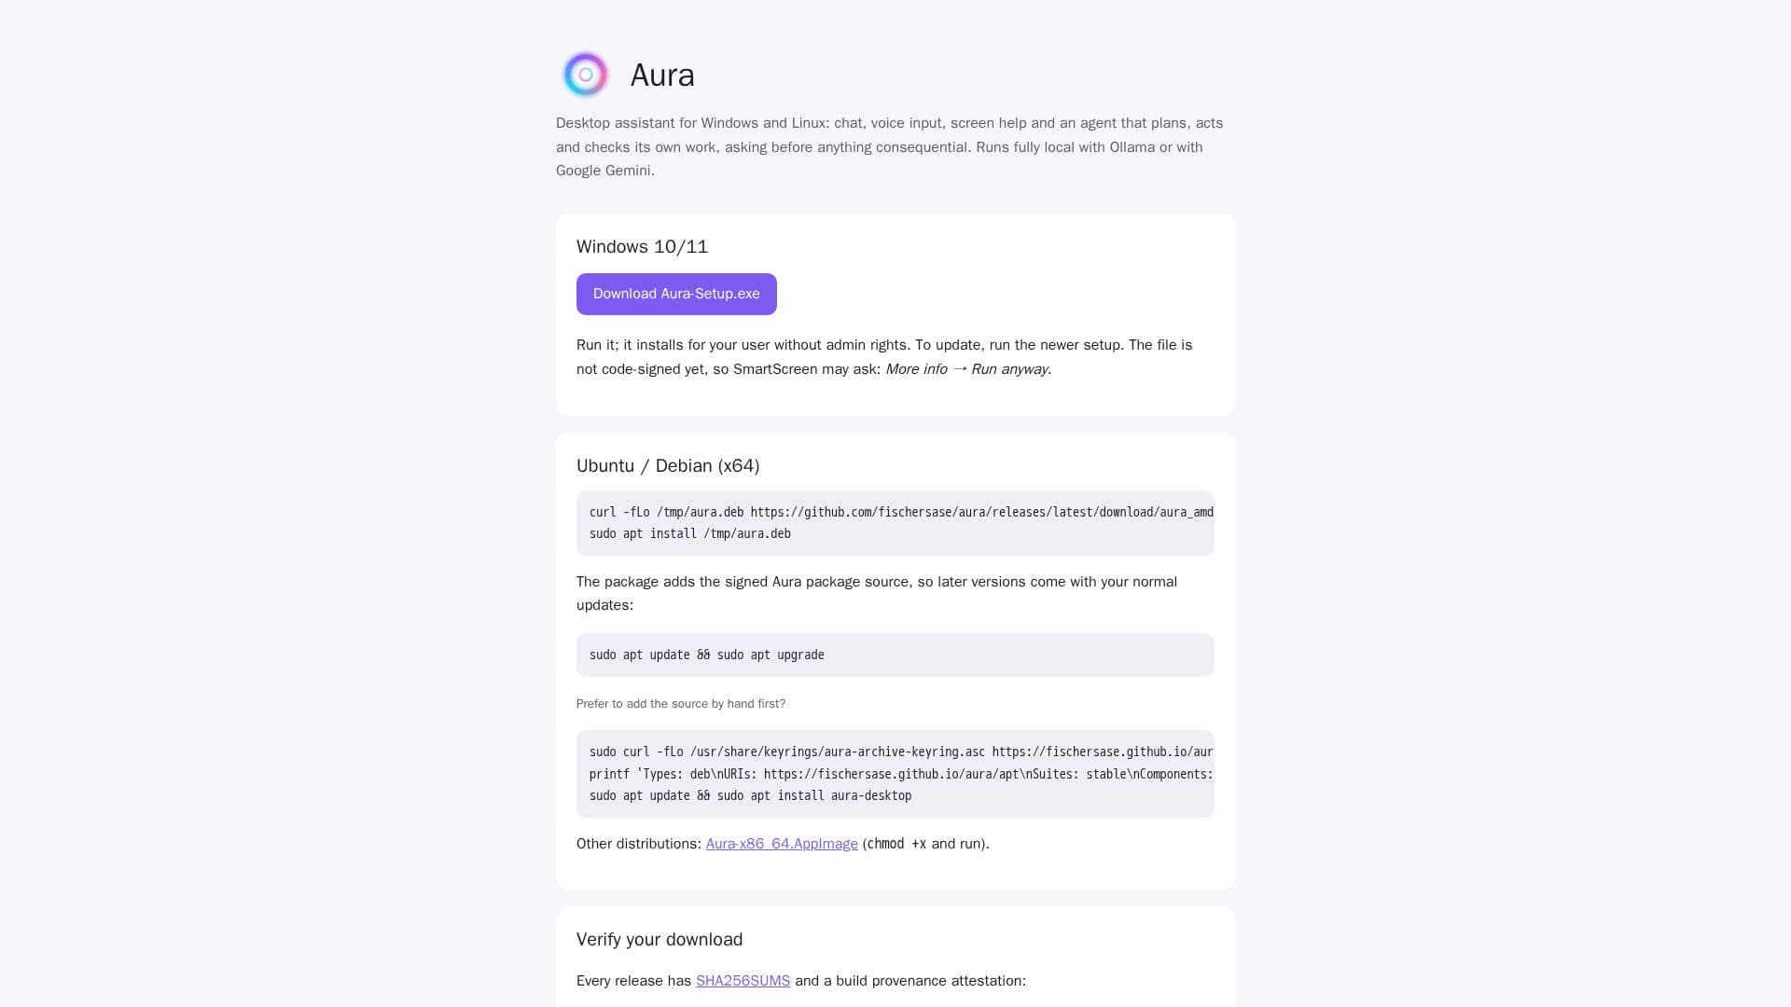Screen dimensions: 1791x1007
Task: Click the Verify your download heading
Action: click(x=659, y=940)
